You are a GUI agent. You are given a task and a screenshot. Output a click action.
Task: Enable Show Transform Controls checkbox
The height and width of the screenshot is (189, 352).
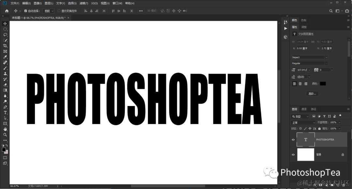tap(59, 11)
